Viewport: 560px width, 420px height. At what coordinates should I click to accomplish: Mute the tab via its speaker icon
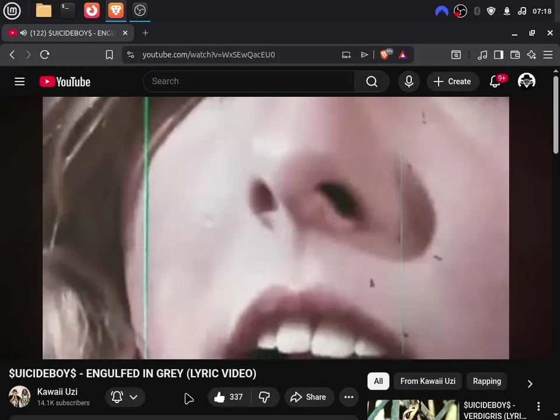coord(23,33)
